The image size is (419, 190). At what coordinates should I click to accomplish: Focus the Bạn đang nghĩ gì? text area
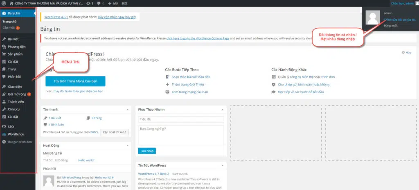click(x=181, y=135)
